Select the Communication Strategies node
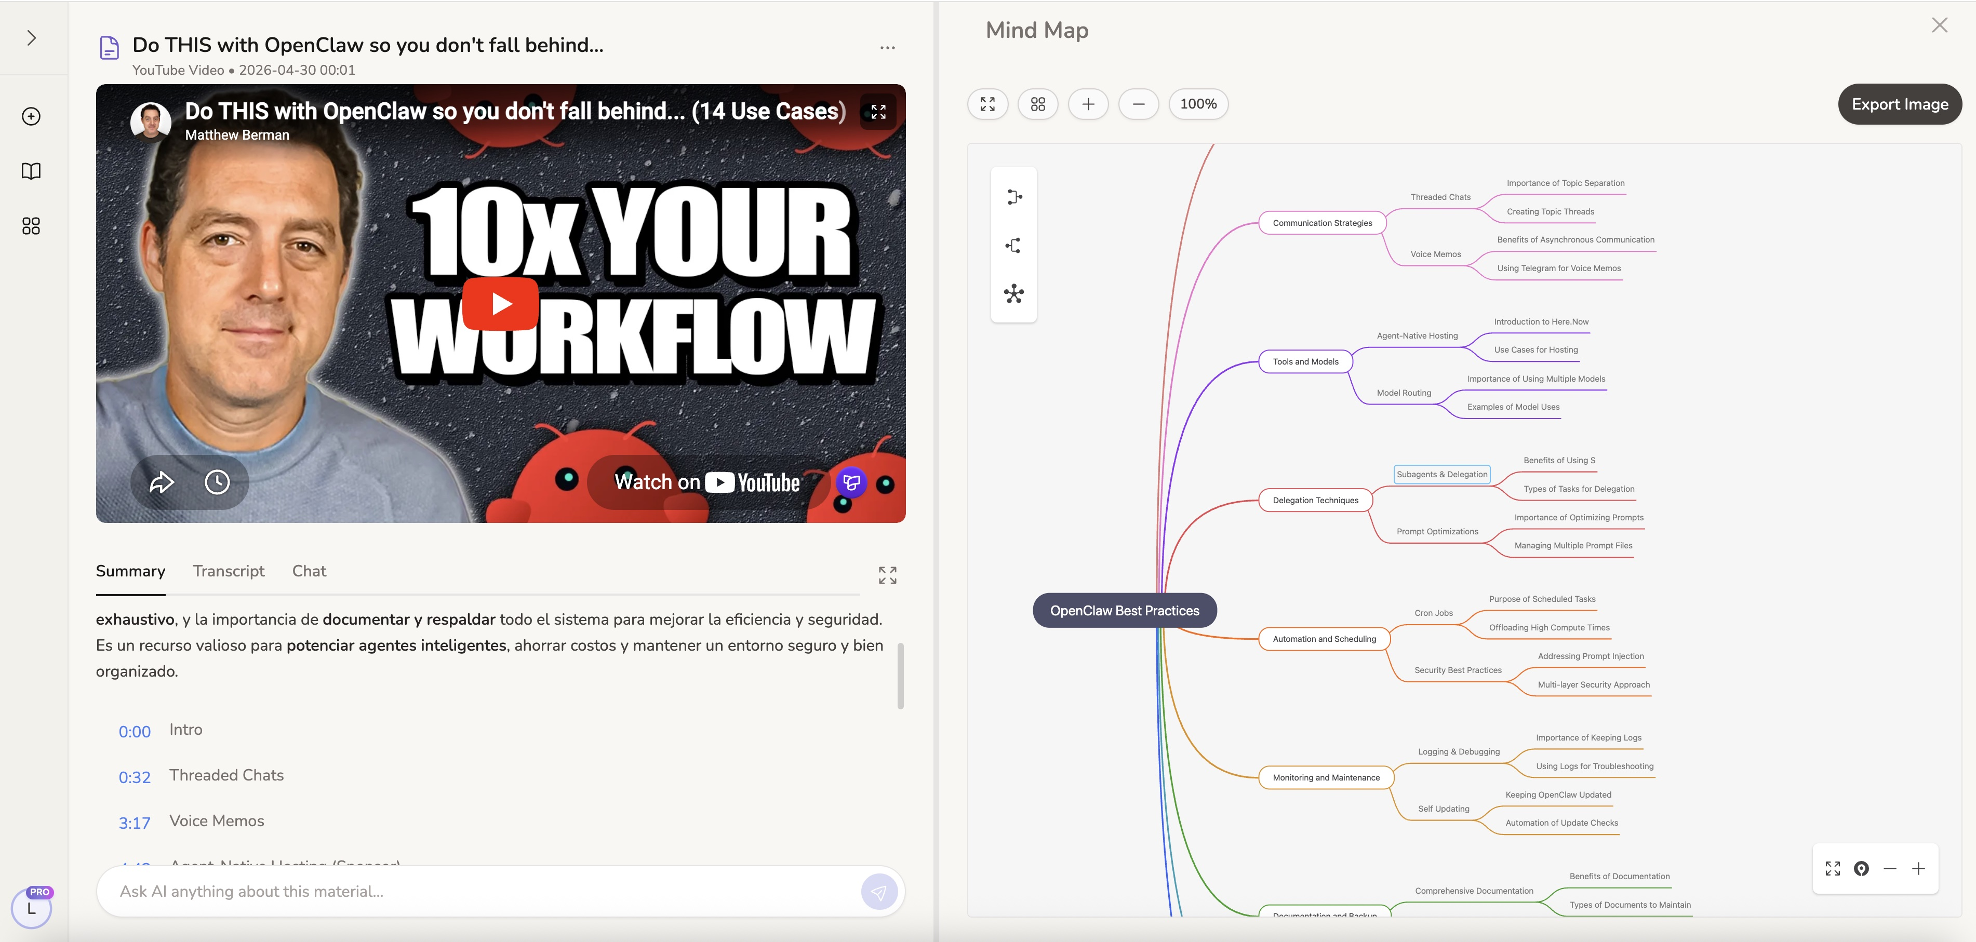 [x=1323, y=223]
